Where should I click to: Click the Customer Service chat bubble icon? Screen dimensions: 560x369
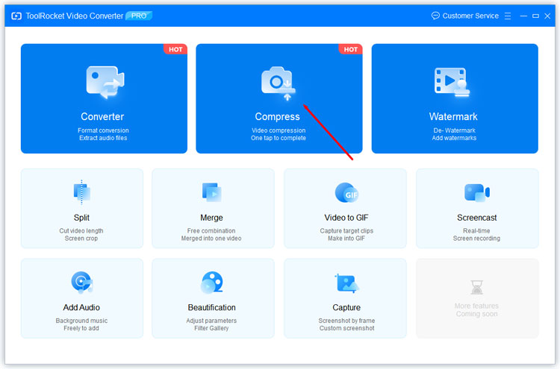coord(435,16)
